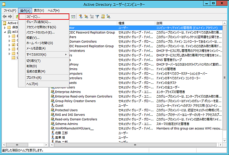The image size is (229, 155).
Task: Select 切り取り(T) from the menu
Action: pyautogui.click(x=44, y=61)
